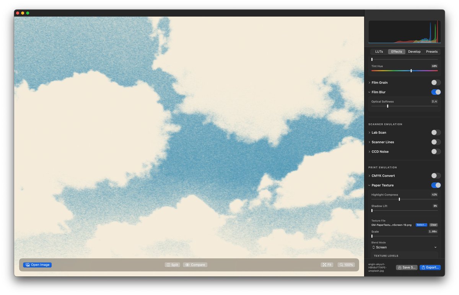The width and height of the screenshot is (459, 295).
Task: Turn off the Paper Texture switch
Action: click(x=436, y=185)
